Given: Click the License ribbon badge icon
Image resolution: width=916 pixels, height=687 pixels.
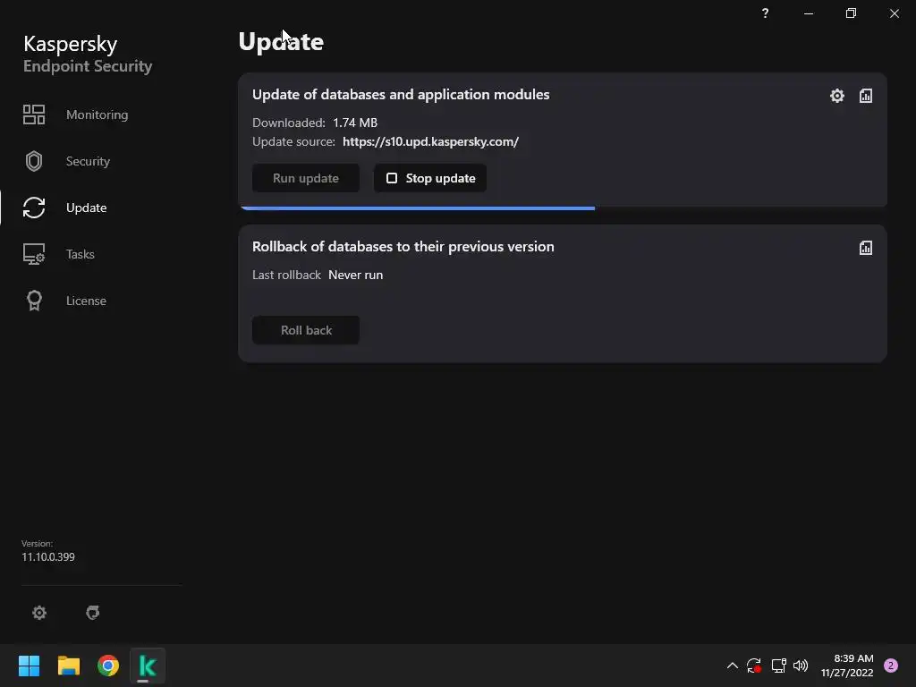Looking at the screenshot, I should click(34, 301).
